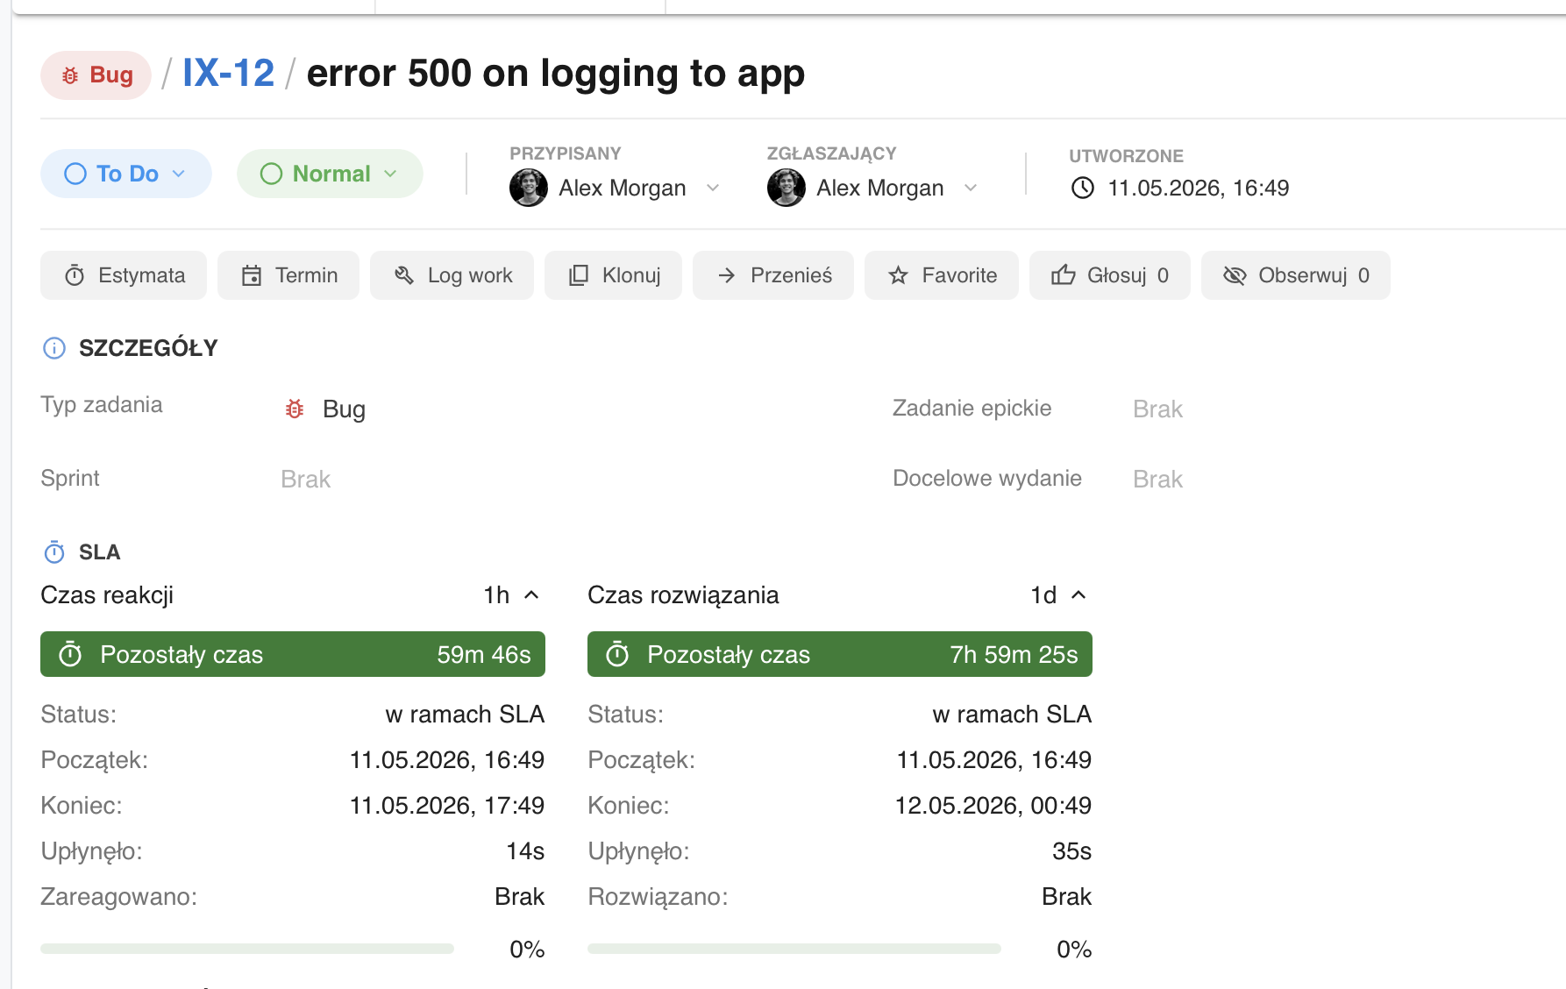Click the Log work button
1566x989 pixels.
tap(452, 275)
